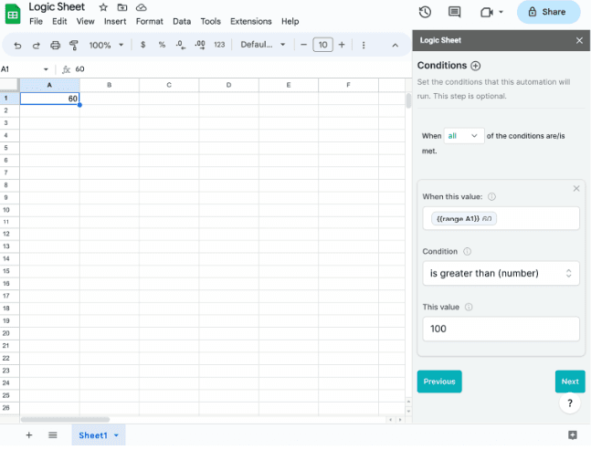The image size is (591, 450).
Task: Click the help question mark button
Action: [x=570, y=403]
